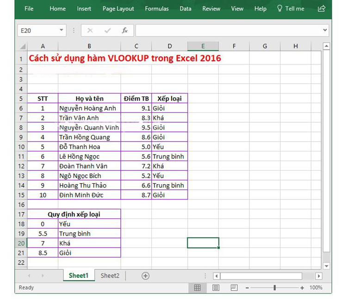Switch to Page Layout view icon
The image size is (347, 299).
pyautogui.click(x=216, y=288)
